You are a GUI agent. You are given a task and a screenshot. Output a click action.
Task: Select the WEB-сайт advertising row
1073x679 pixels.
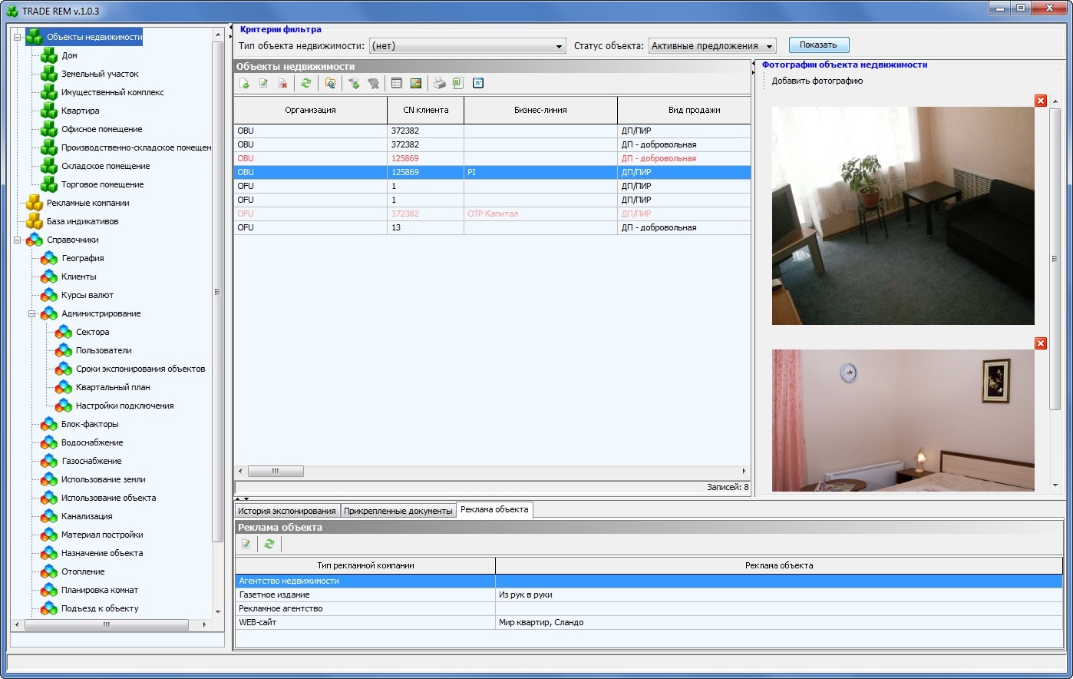[x=649, y=622]
